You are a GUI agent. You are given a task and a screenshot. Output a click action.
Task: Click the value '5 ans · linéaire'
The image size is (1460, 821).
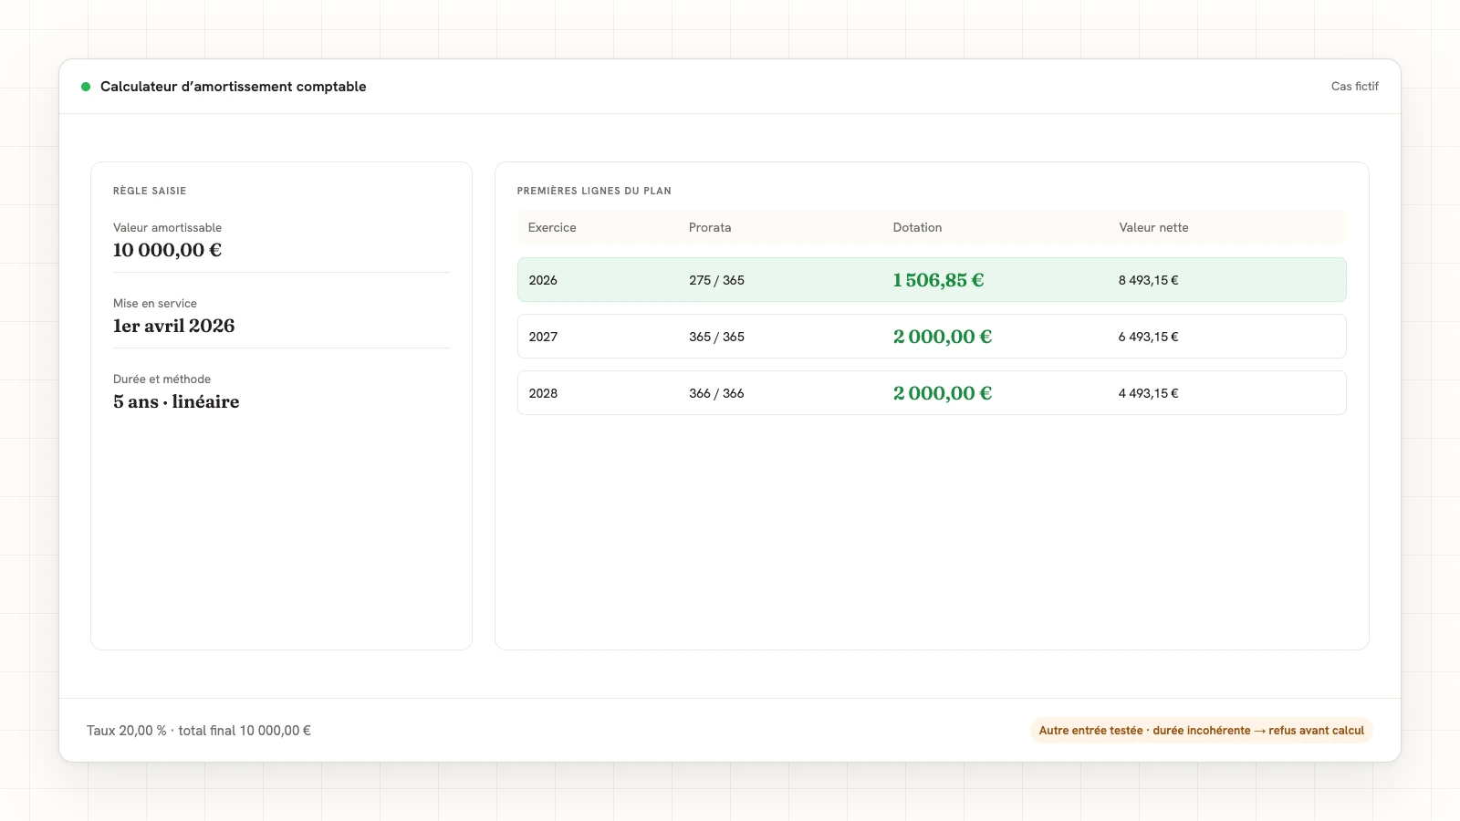pos(176,401)
